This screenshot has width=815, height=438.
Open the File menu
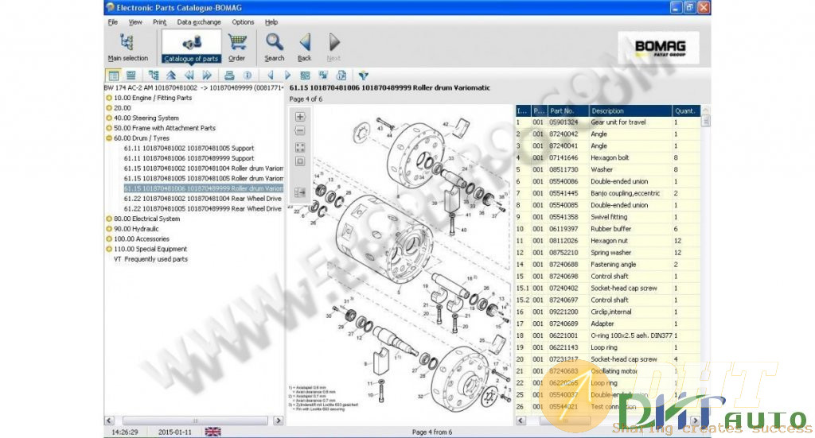113,21
